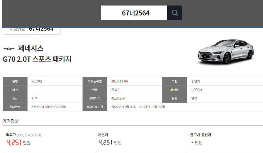263x153 pixels.
Task: Click the 용도 header cell
Action: pos(175,98)
